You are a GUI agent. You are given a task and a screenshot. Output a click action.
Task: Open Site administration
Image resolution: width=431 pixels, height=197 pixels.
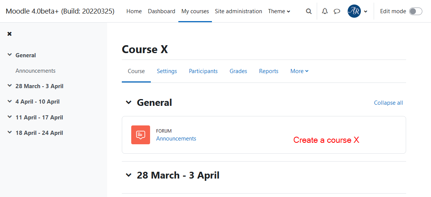point(238,11)
